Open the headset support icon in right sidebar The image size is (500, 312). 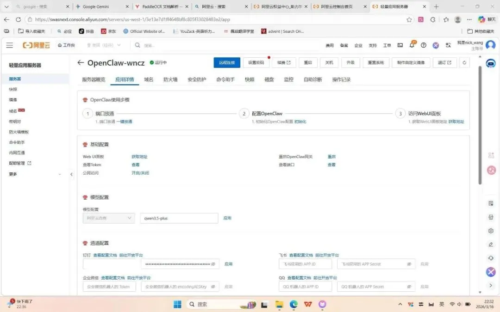pyautogui.click(x=491, y=258)
